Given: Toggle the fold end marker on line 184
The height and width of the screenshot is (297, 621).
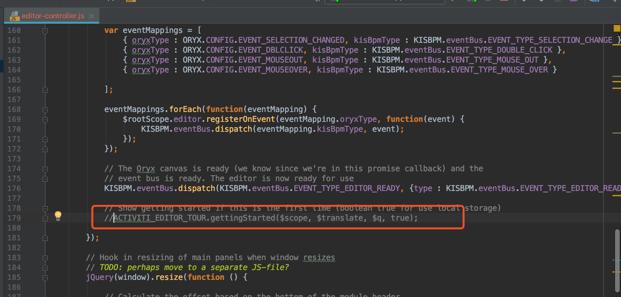Looking at the screenshot, I should pyautogui.click(x=45, y=268).
